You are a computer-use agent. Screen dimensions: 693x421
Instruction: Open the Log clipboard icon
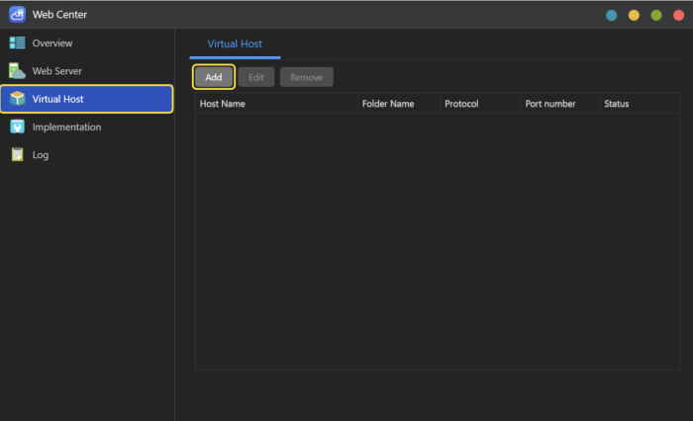pyautogui.click(x=17, y=154)
